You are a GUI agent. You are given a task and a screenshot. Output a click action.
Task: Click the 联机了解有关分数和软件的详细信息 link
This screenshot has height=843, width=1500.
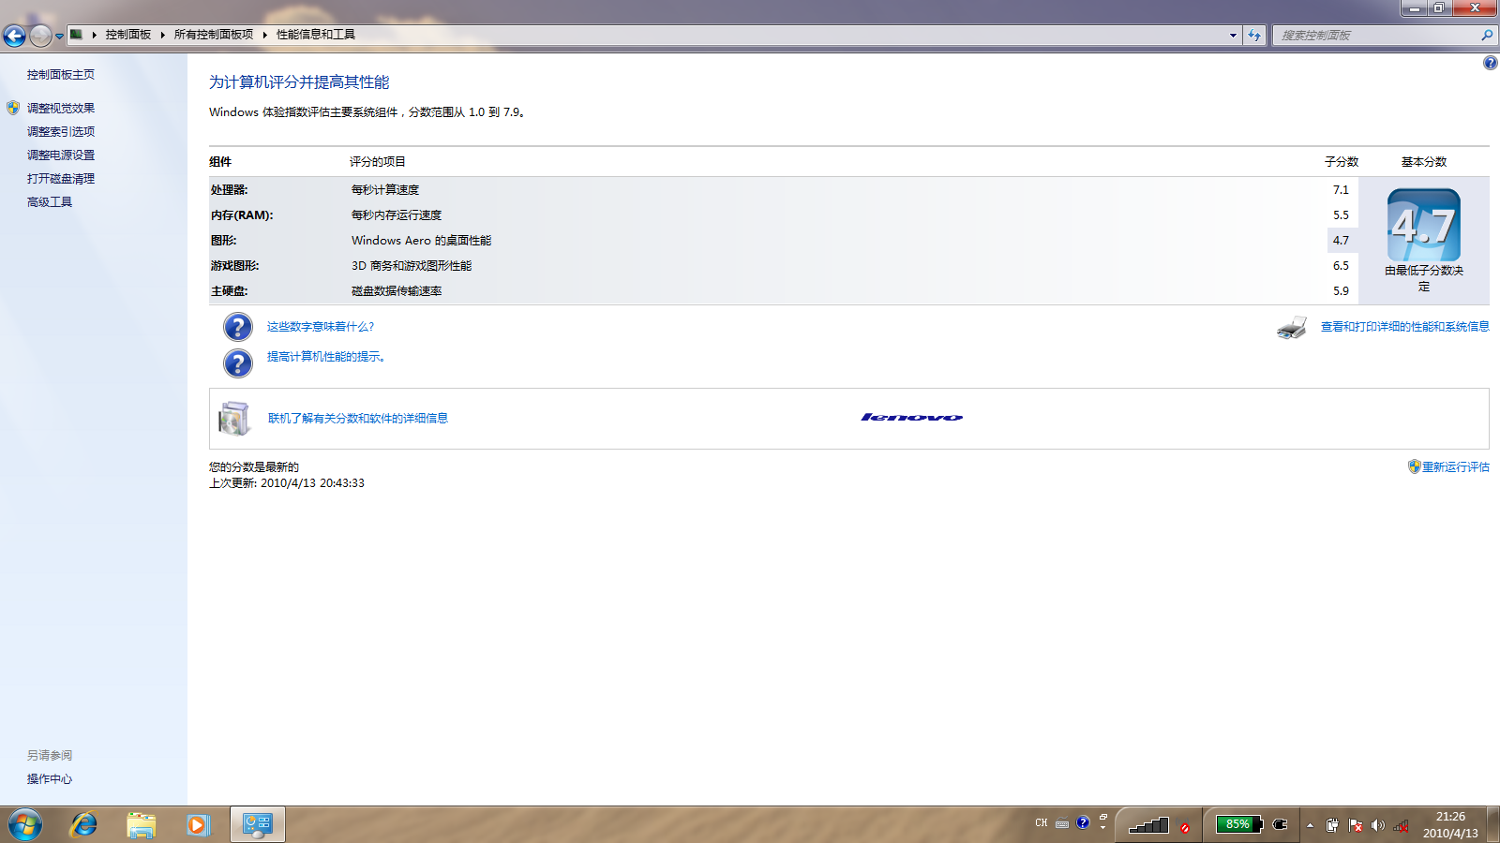pos(358,419)
